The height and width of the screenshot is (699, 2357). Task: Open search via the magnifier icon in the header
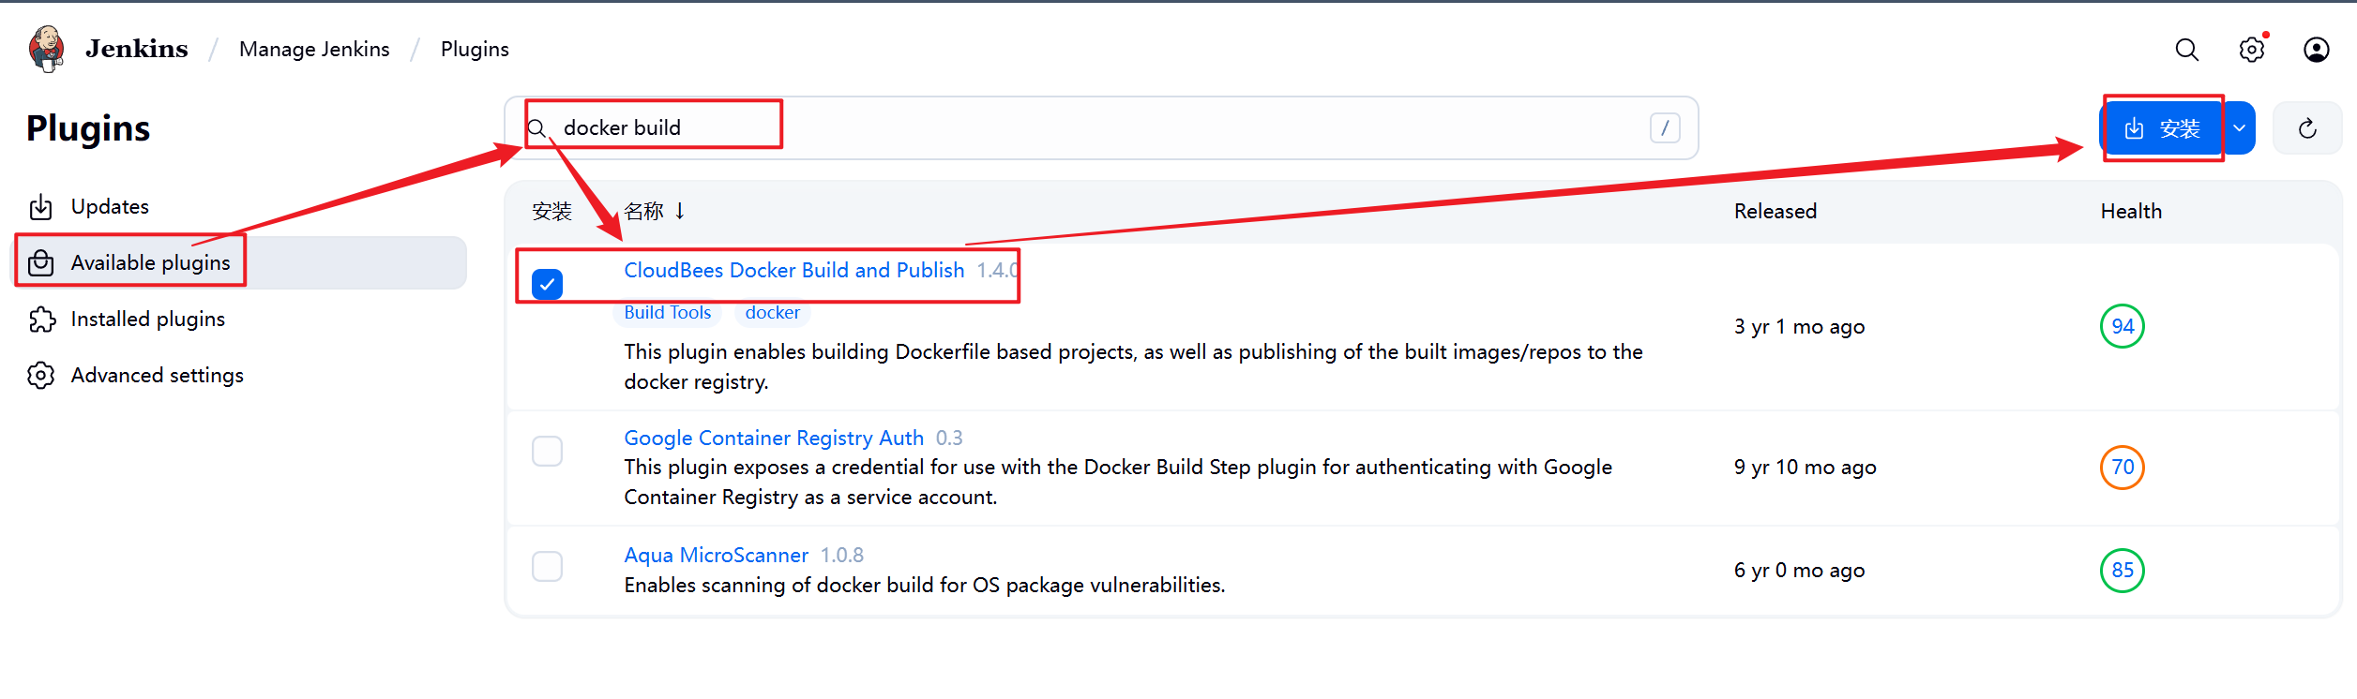point(2187,50)
